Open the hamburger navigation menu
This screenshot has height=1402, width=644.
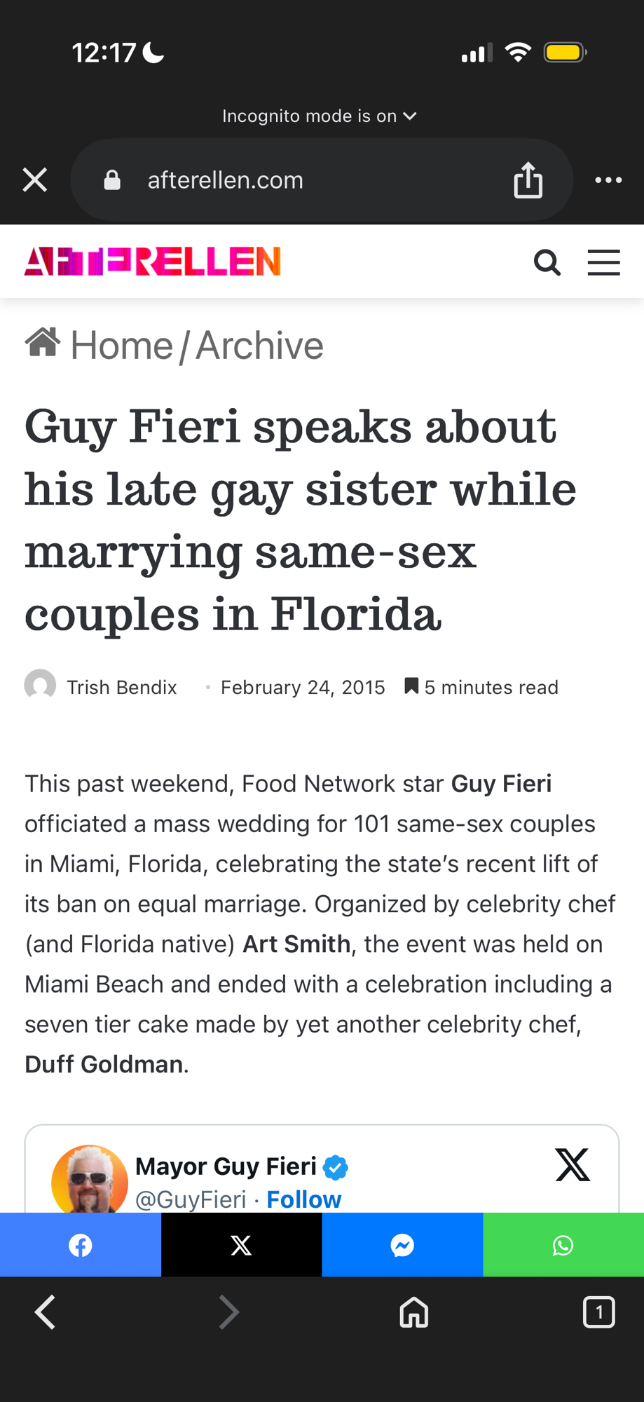click(x=603, y=263)
